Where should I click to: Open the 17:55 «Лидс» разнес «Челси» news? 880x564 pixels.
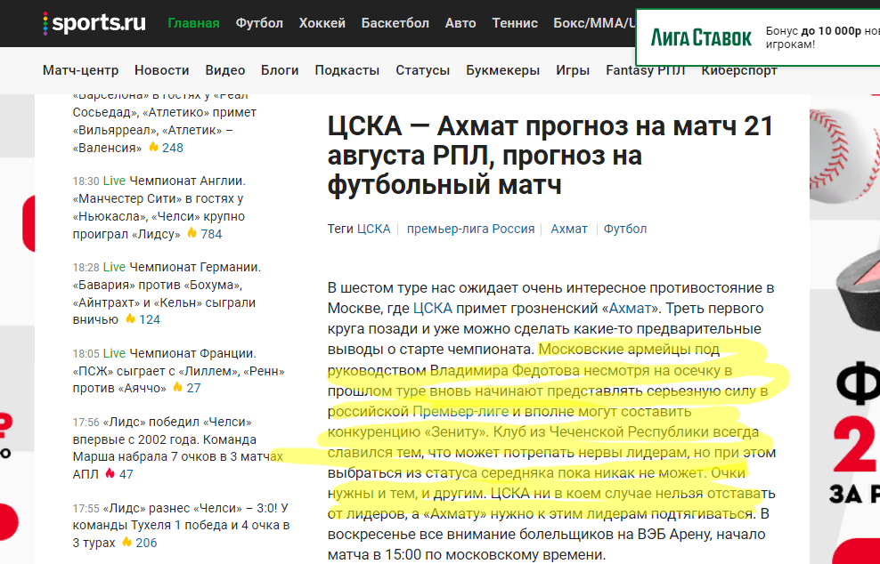[x=181, y=526]
